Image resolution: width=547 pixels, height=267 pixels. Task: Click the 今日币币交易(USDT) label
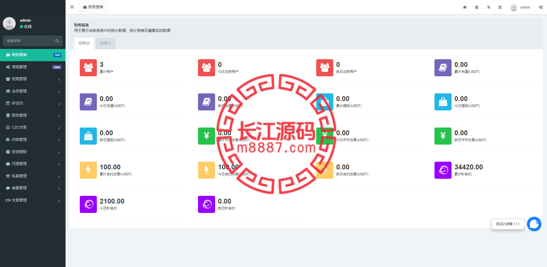352,140
